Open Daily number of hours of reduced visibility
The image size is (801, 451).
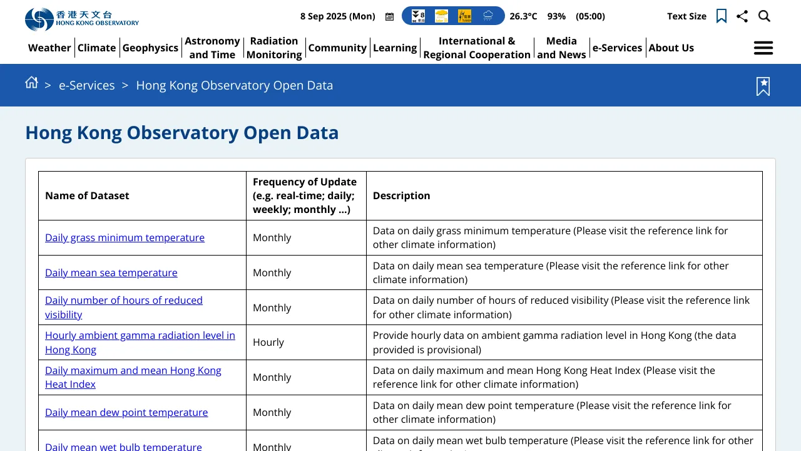[124, 308]
